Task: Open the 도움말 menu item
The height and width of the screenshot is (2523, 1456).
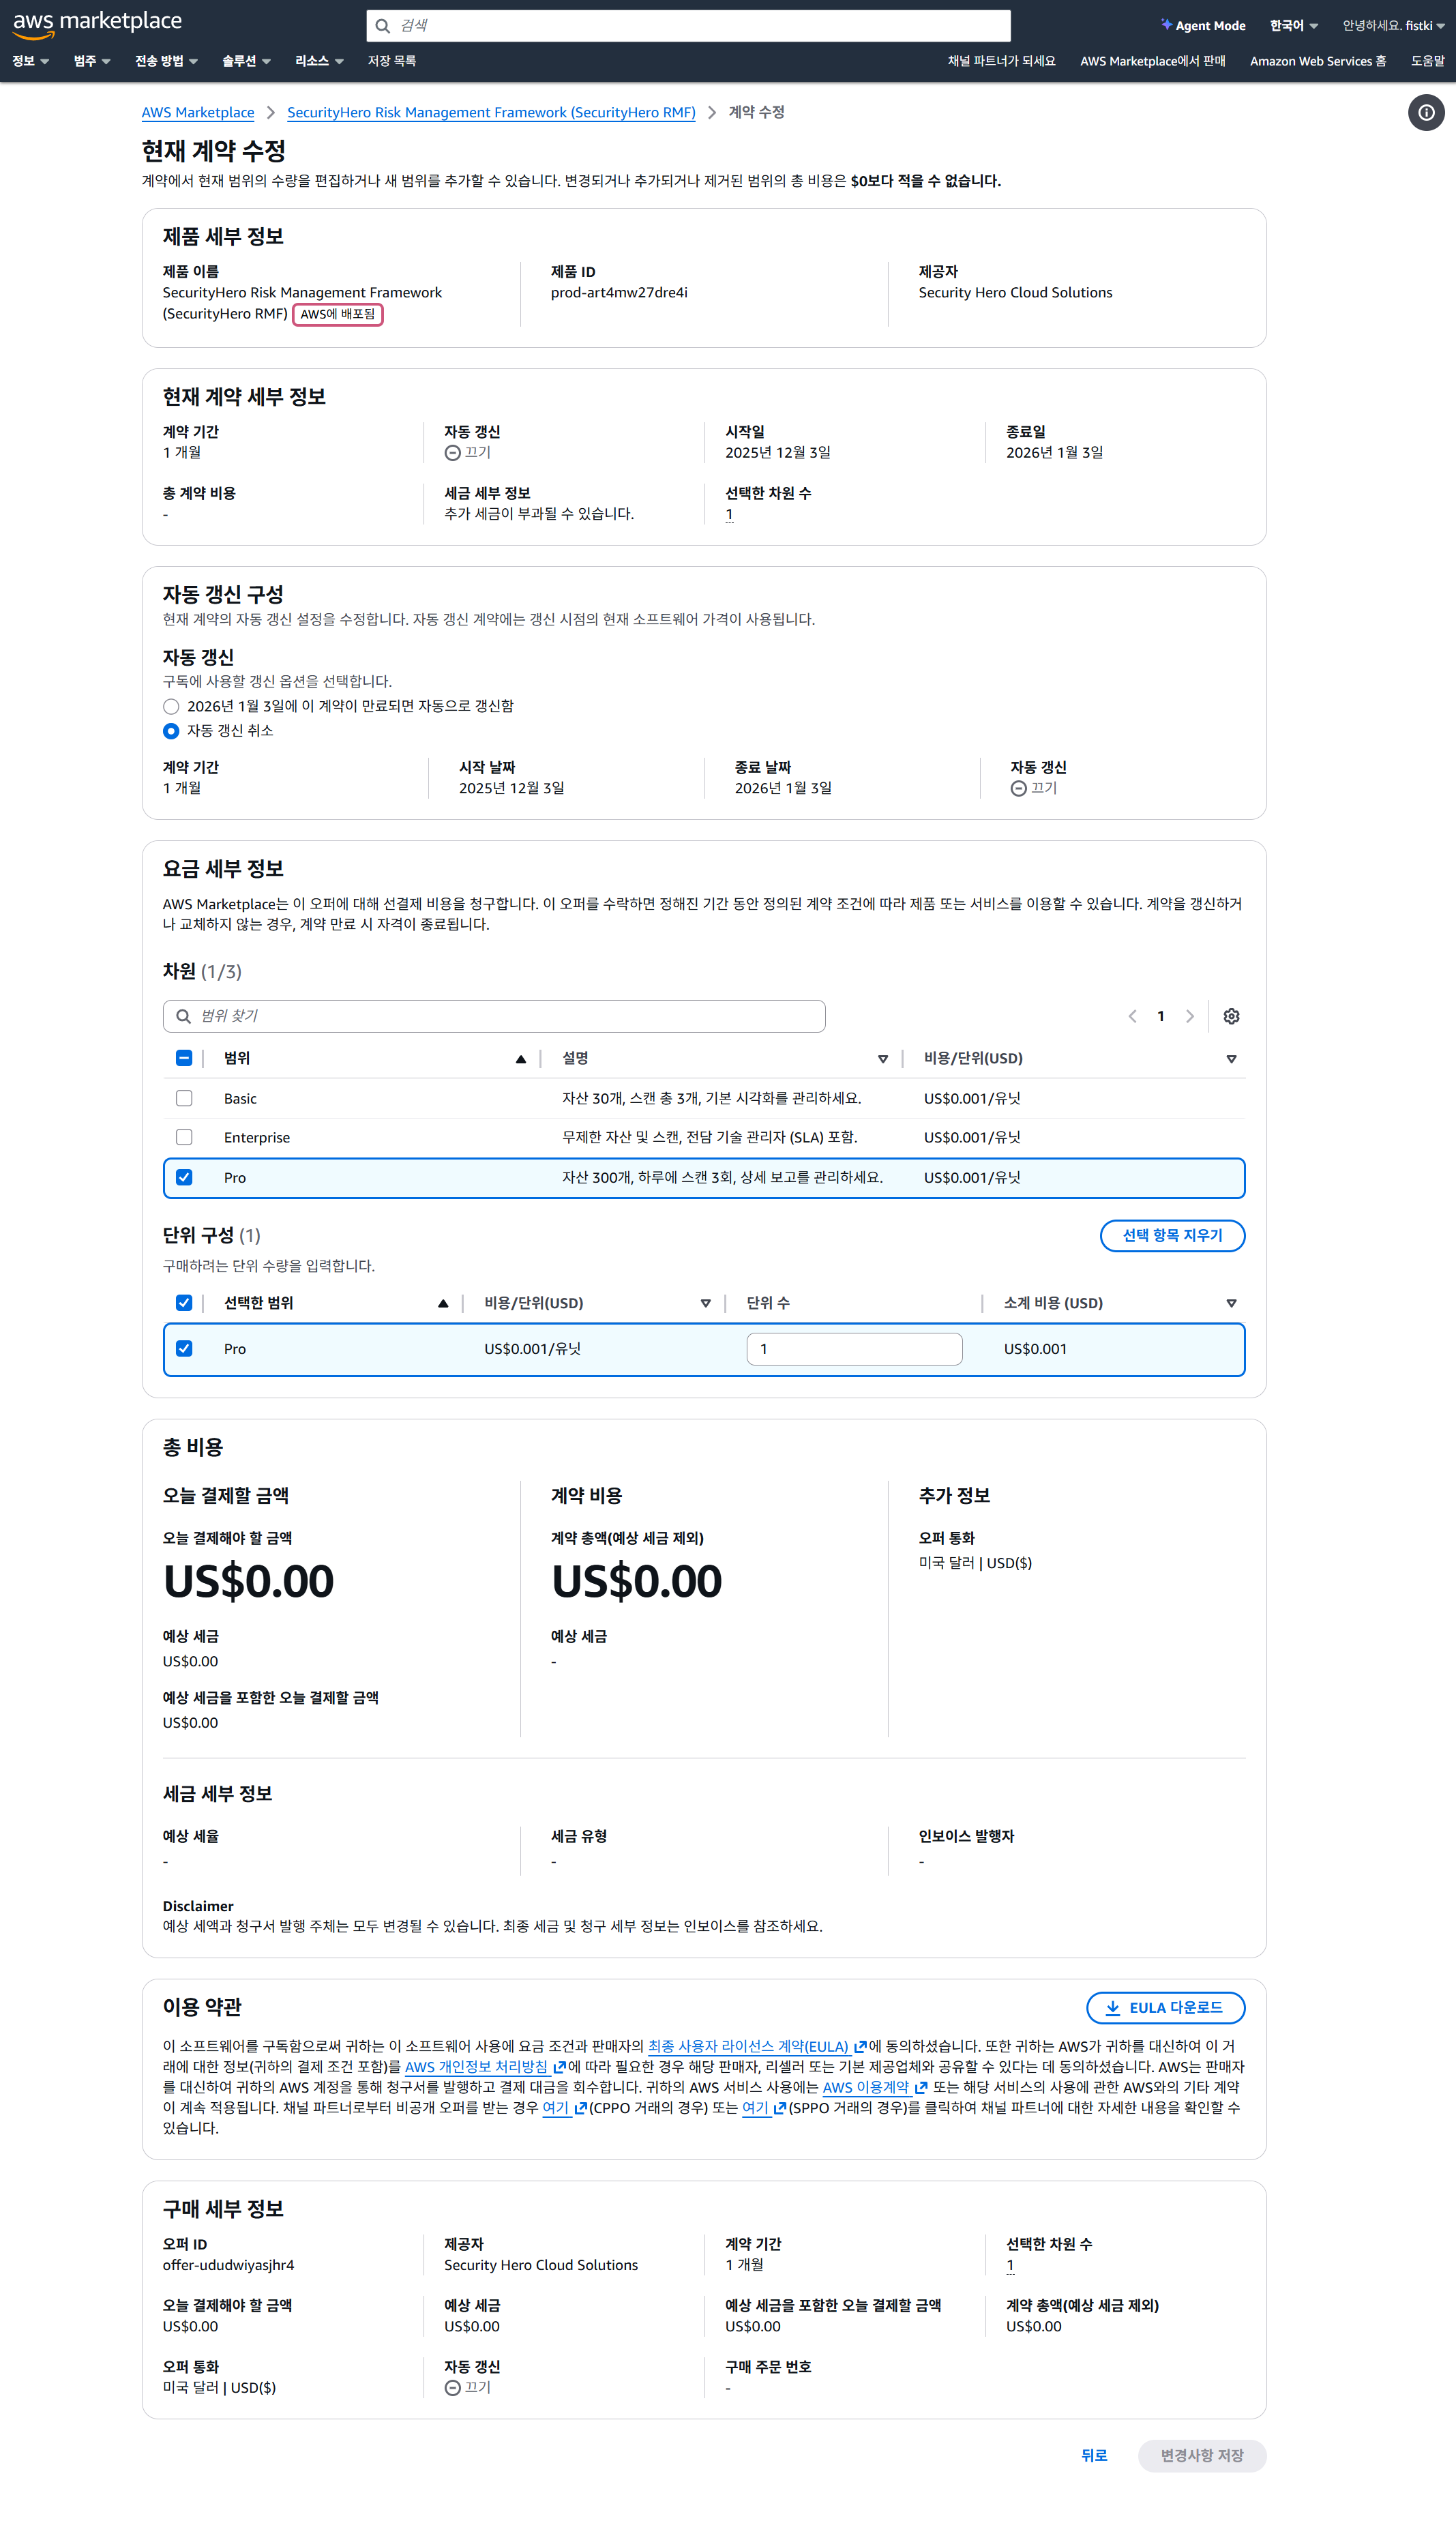Action: click(x=1427, y=61)
